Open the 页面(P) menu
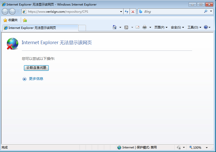216x152 pixels. click(161, 27)
